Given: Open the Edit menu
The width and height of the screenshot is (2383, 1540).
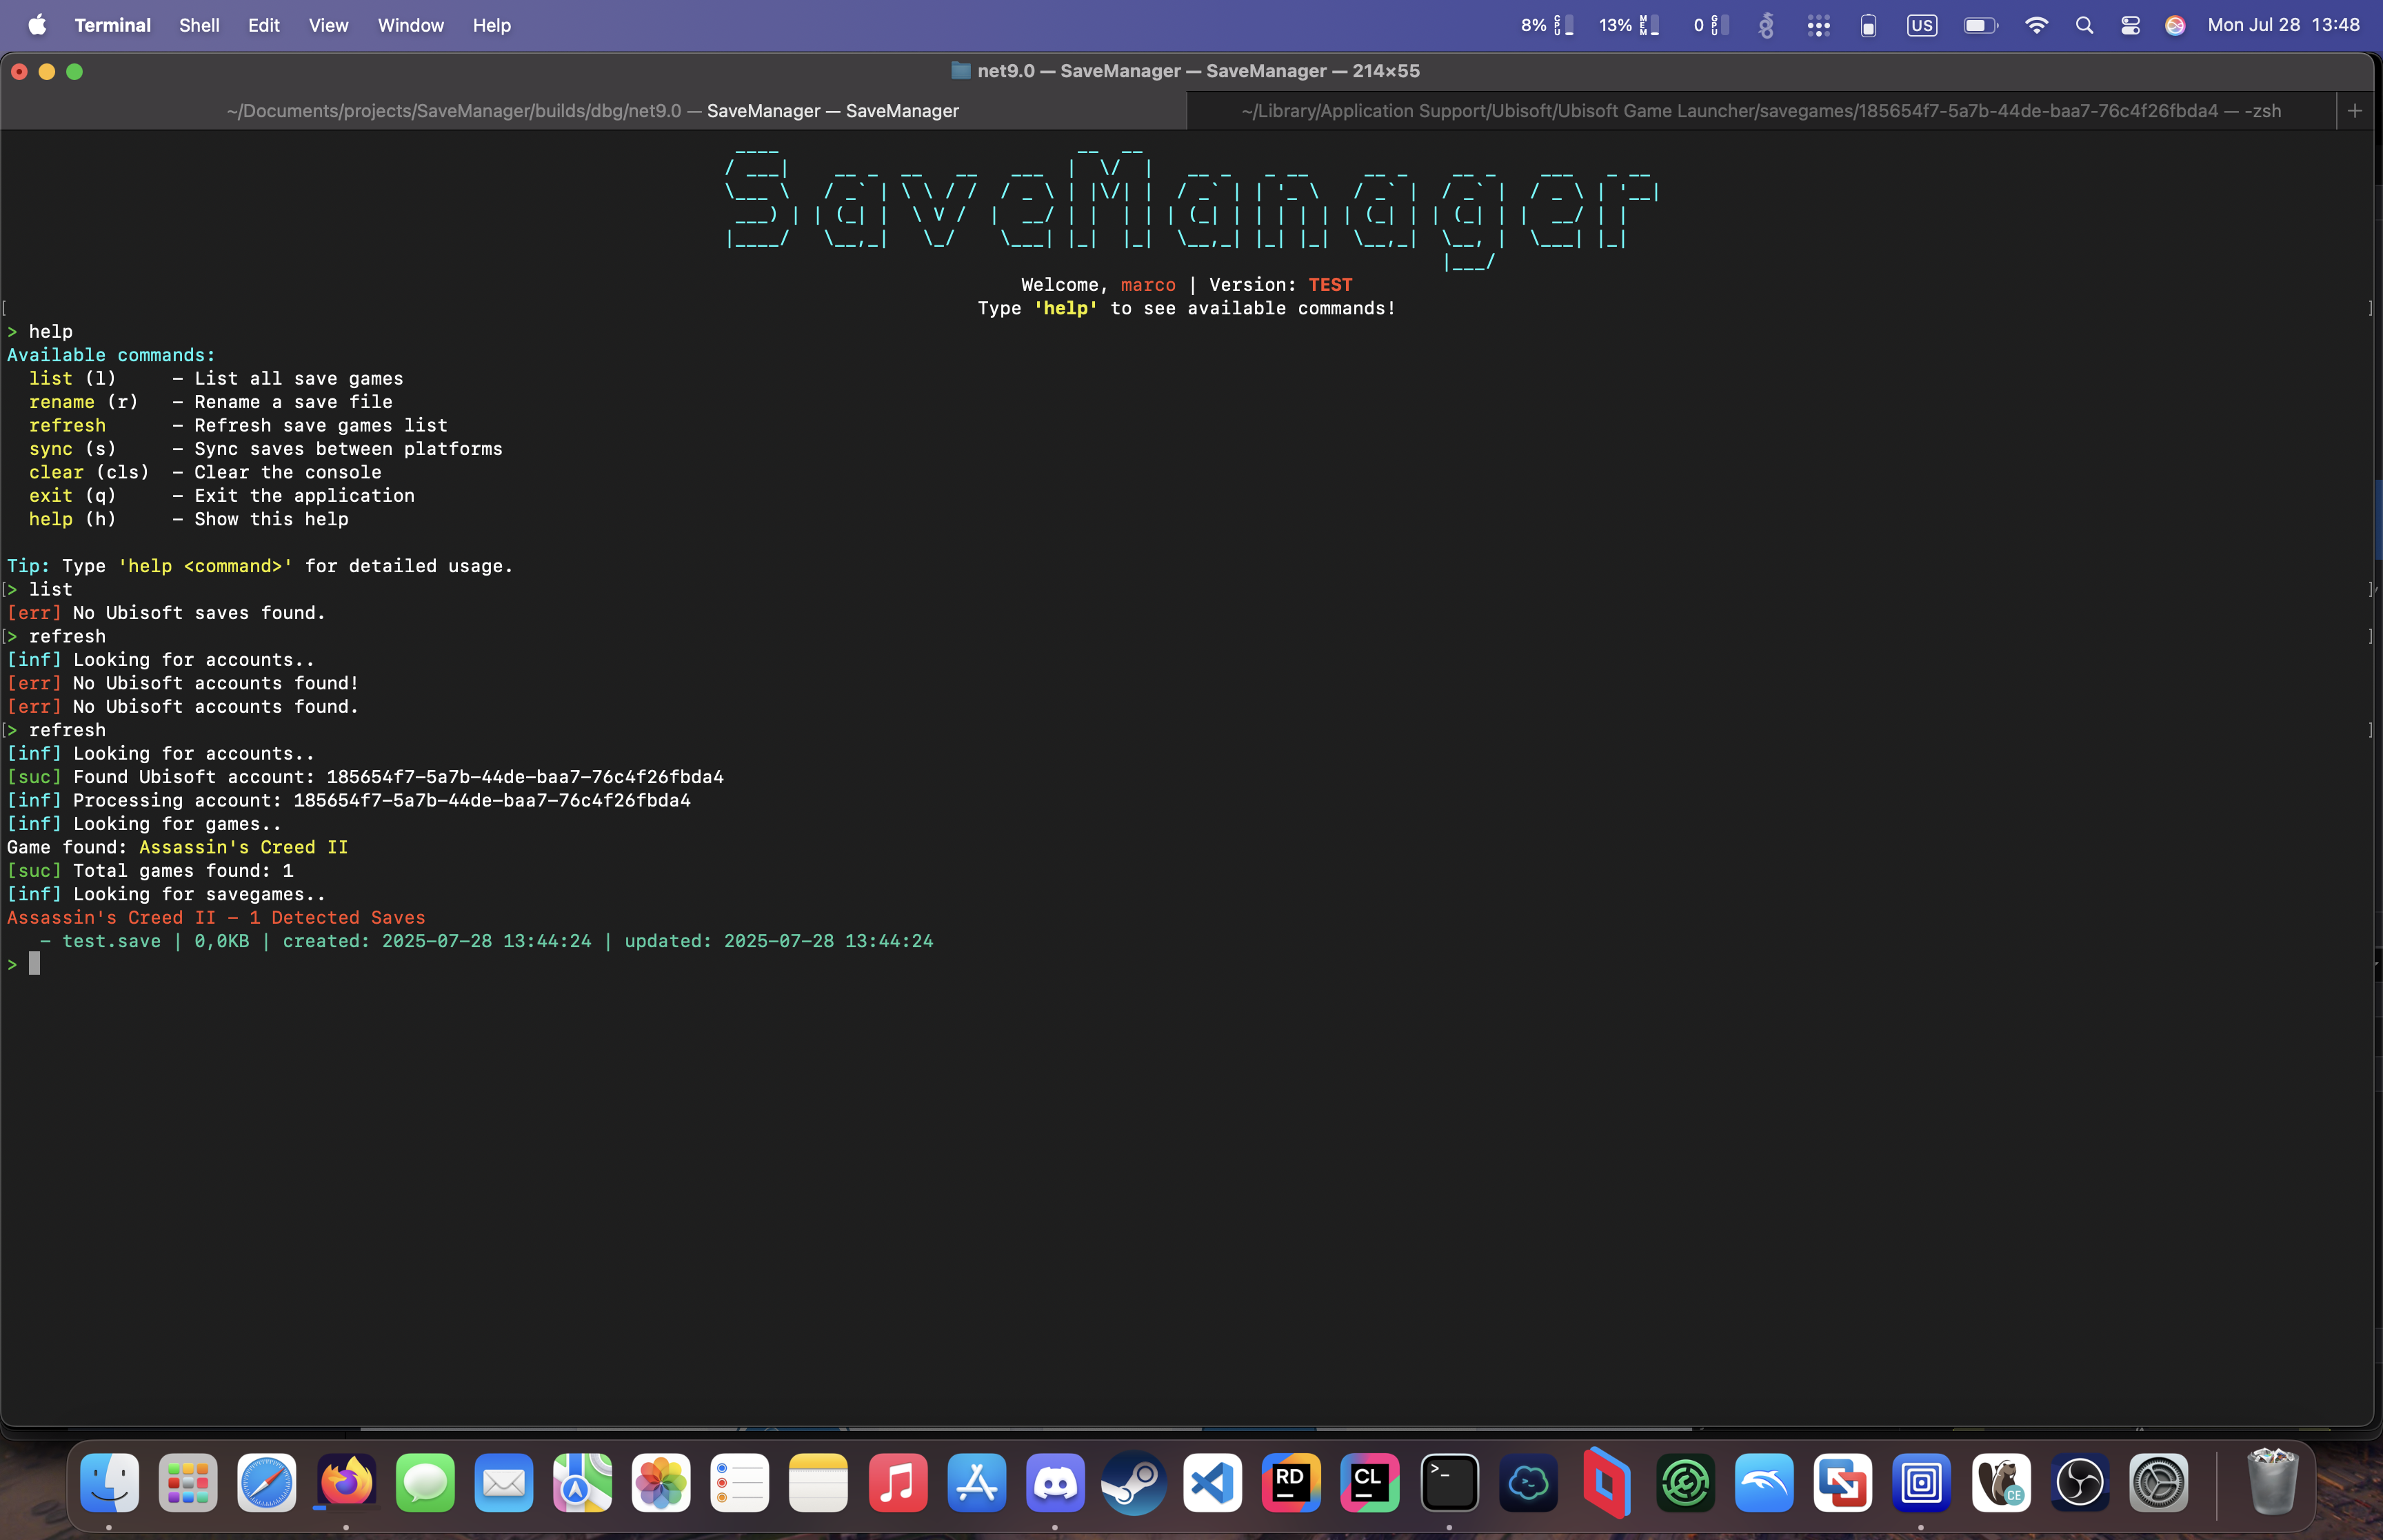Looking at the screenshot, I should click(x=264, y=25).
